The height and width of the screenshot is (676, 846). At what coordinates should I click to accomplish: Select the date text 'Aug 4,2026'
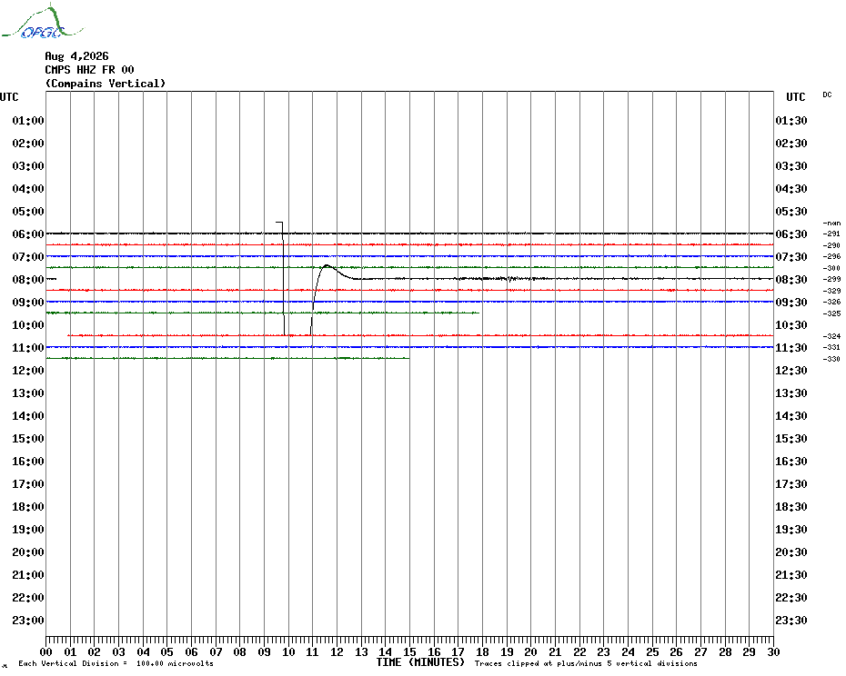(76, 56)
